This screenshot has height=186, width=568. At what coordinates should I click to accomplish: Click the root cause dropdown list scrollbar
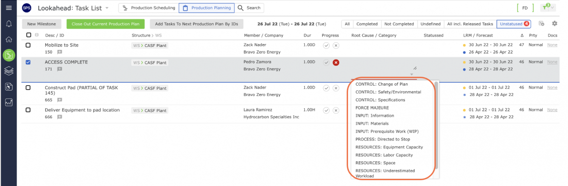(436, 125)
